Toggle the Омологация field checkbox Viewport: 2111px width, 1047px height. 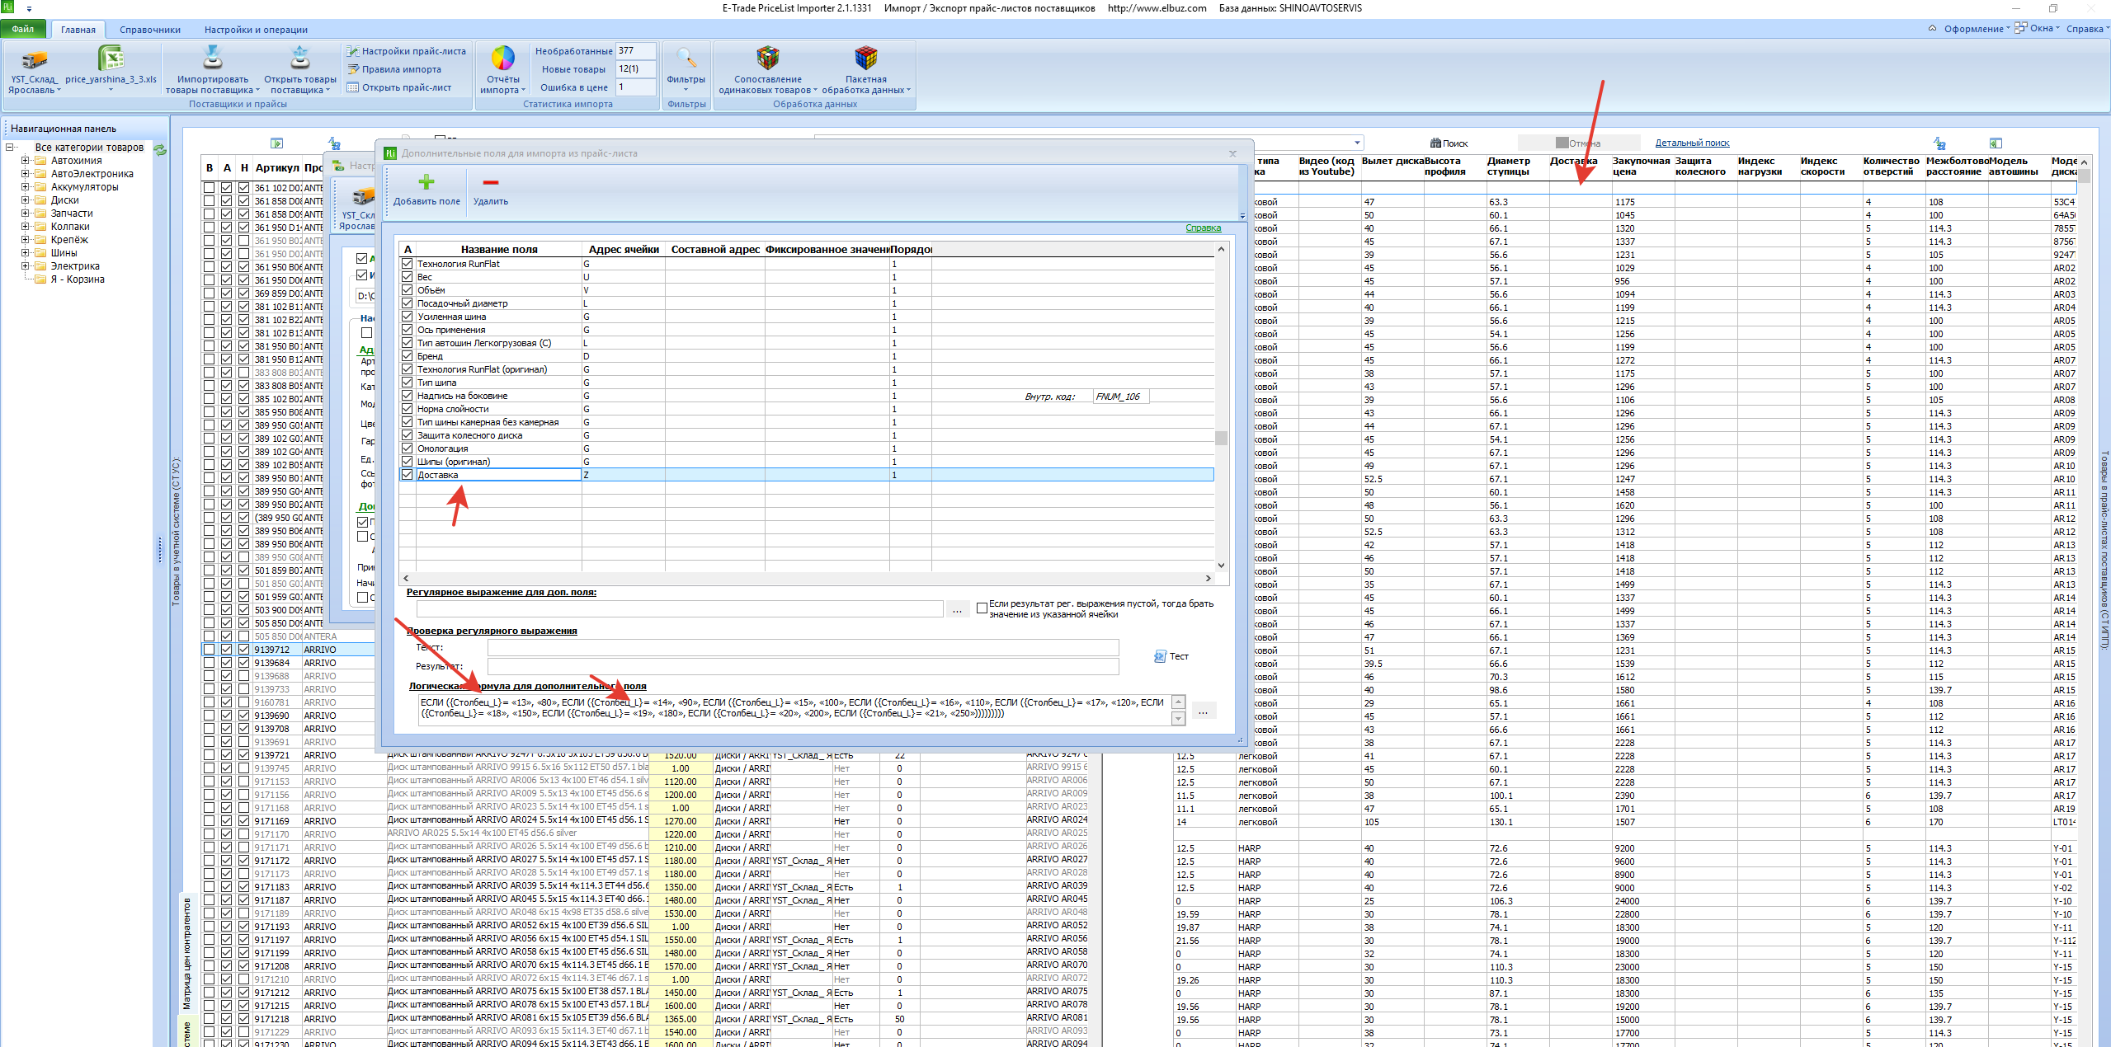click(407, 448)
